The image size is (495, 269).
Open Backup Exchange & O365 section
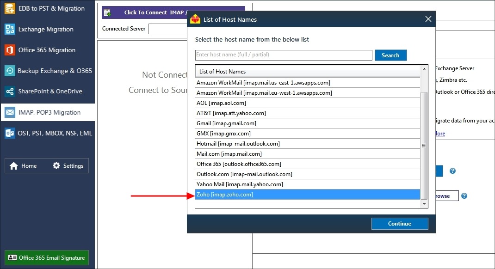coord(47,71)
